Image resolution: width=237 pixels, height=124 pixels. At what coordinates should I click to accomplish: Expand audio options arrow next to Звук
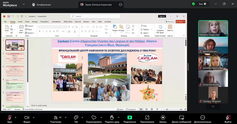pos(15,117)
